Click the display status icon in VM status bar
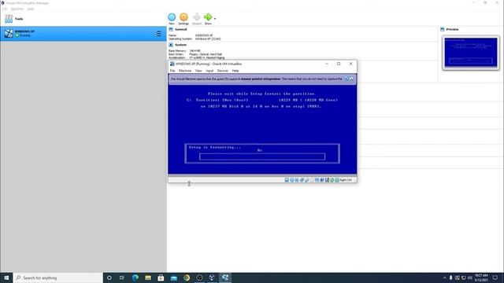The image size is (504, 283). click(317, 180)
